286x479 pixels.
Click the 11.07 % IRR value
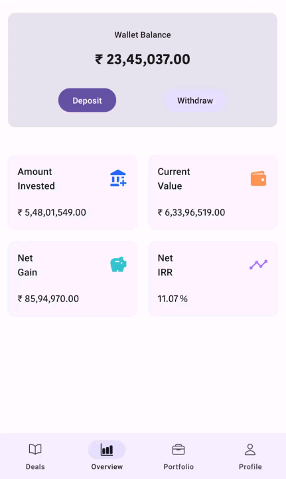click(x=173, y=299)
